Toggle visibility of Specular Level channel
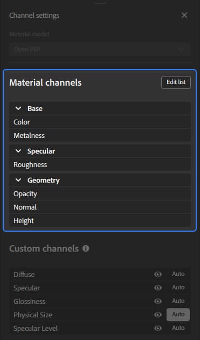This screenshot has width=200, height=340. pyautogui.click(x=158, y=328)
